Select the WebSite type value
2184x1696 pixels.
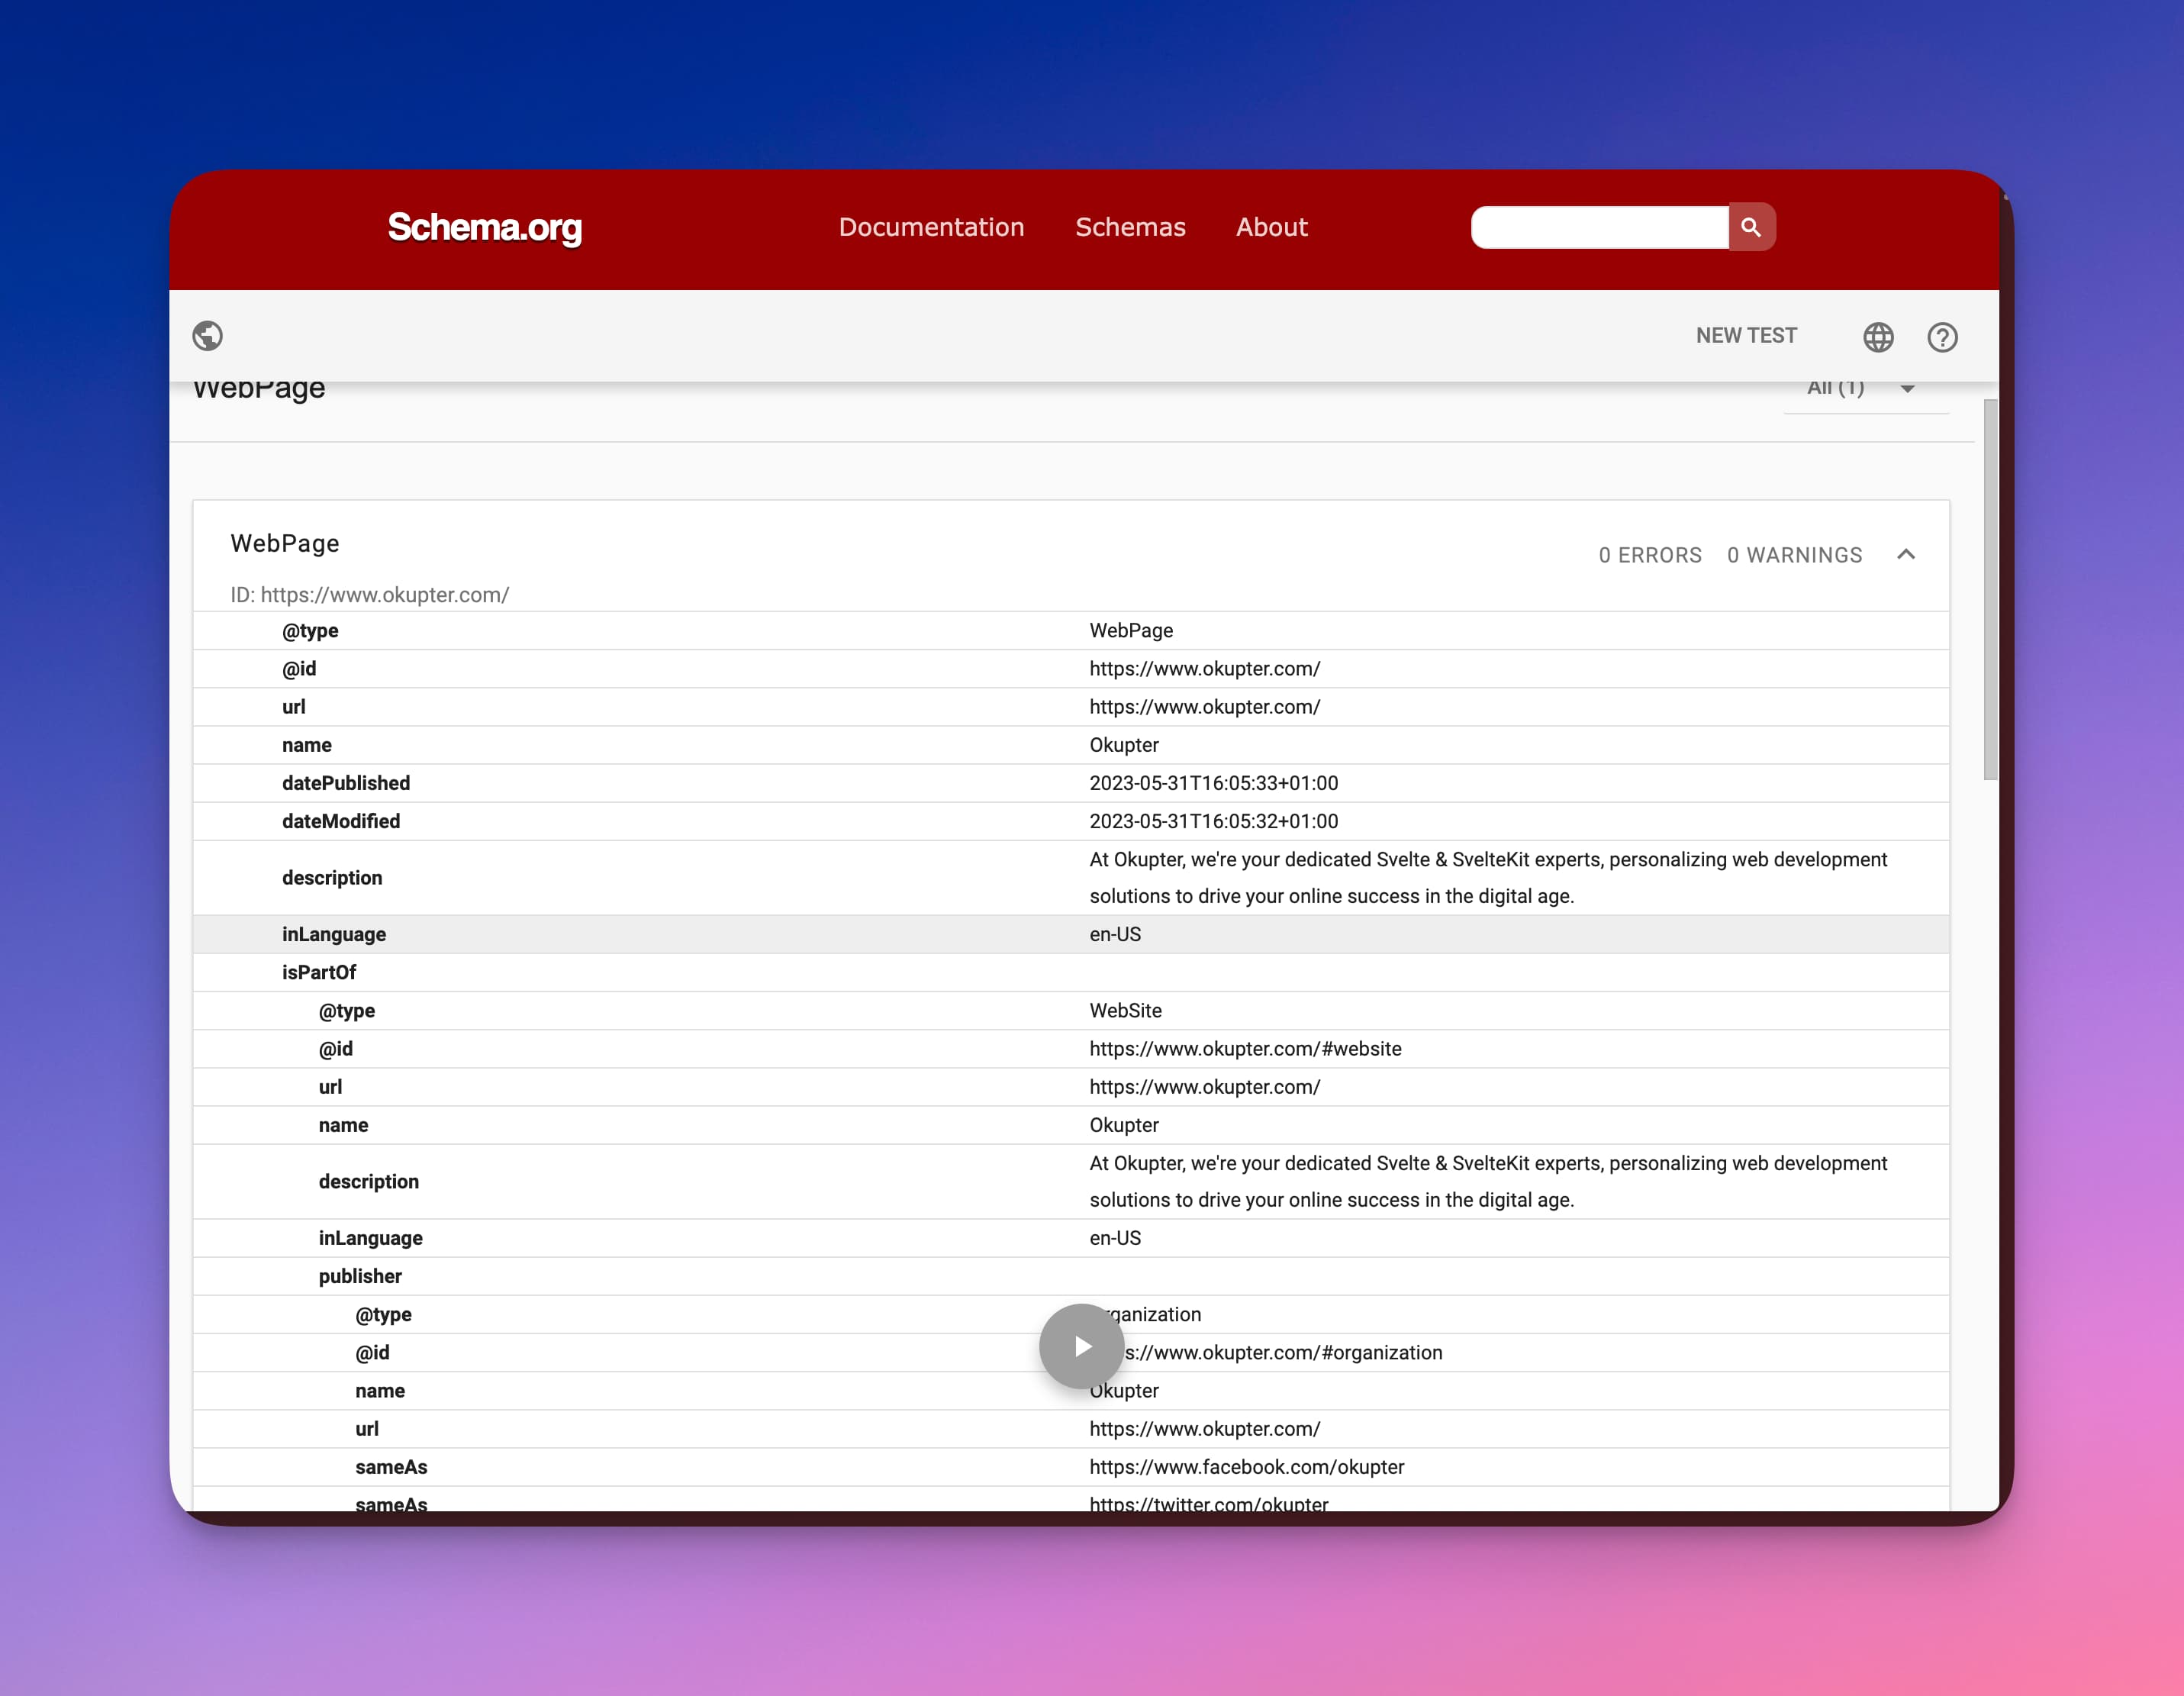pyautogui.click(x=1125, y=1011)
